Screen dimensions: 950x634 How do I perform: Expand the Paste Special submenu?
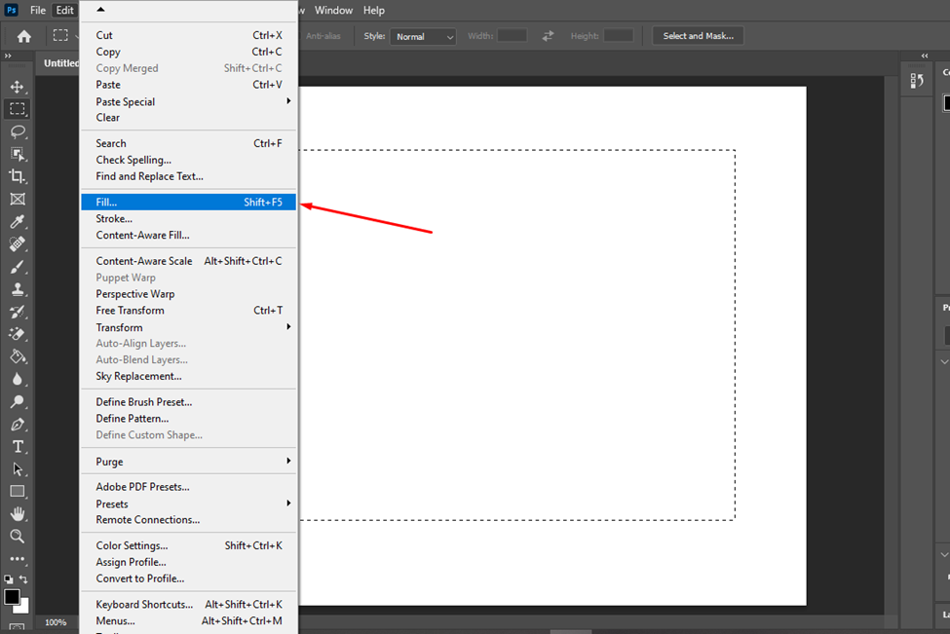(188, 101)
